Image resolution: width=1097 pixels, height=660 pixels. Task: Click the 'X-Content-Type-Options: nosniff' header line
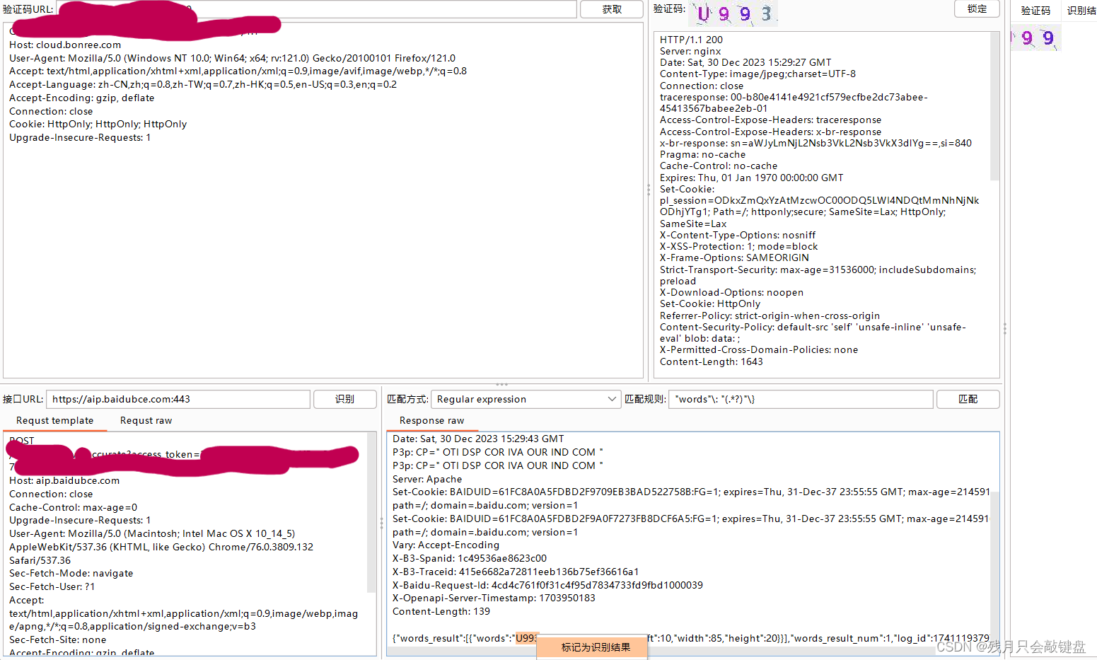(738, 235)
